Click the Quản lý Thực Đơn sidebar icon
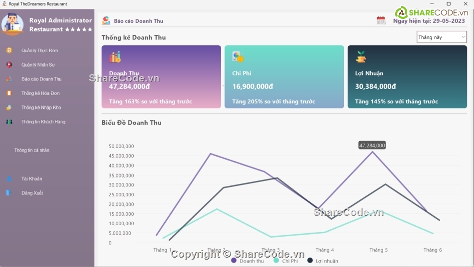Image resolution: width=474 pixels, height=267 pixels. (9, 51)
